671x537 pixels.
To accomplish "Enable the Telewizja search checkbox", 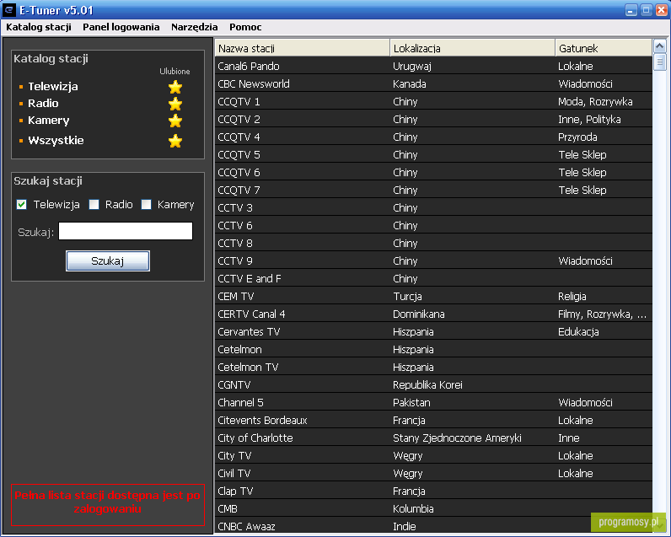I will pos(21,205).
